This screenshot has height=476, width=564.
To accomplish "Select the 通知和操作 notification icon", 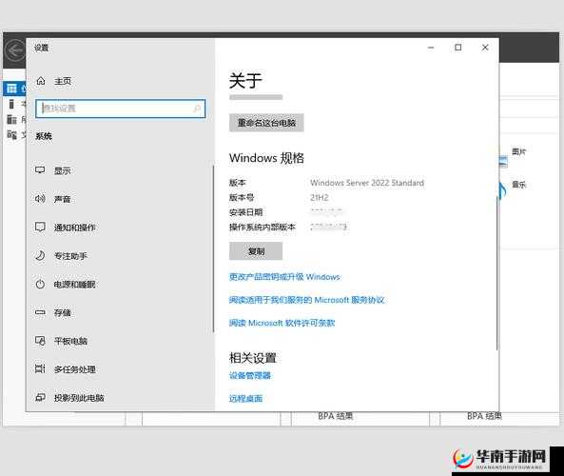I will [40, 227].
